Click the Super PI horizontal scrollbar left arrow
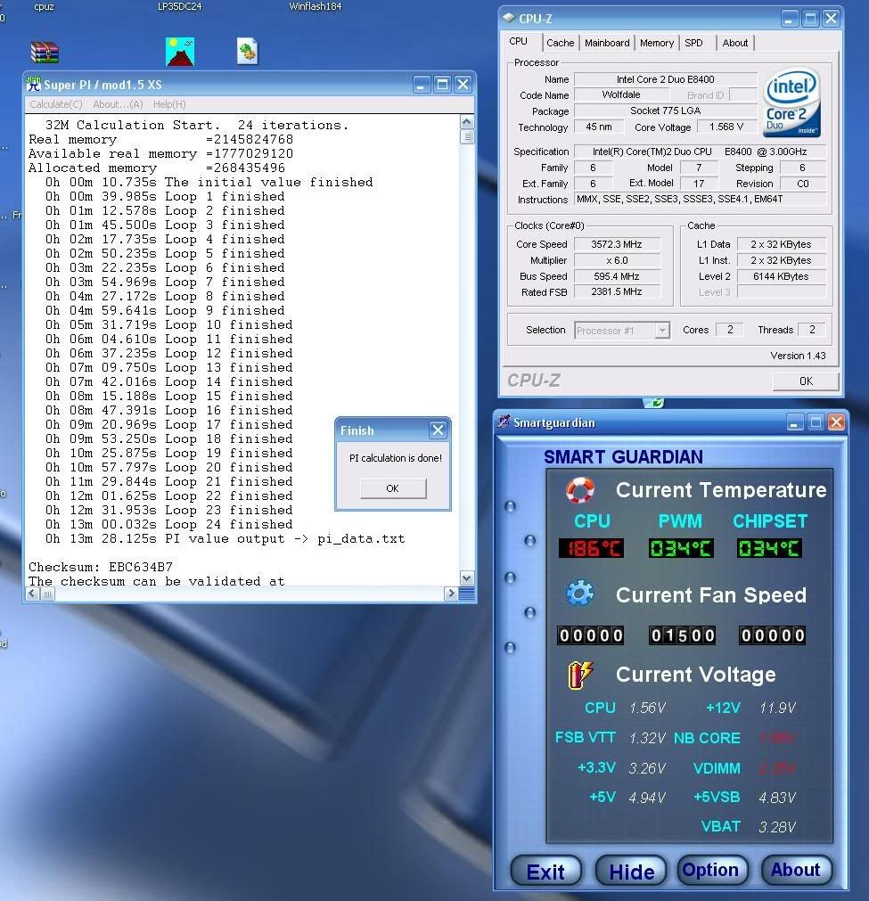 click(x=33, y=594)
